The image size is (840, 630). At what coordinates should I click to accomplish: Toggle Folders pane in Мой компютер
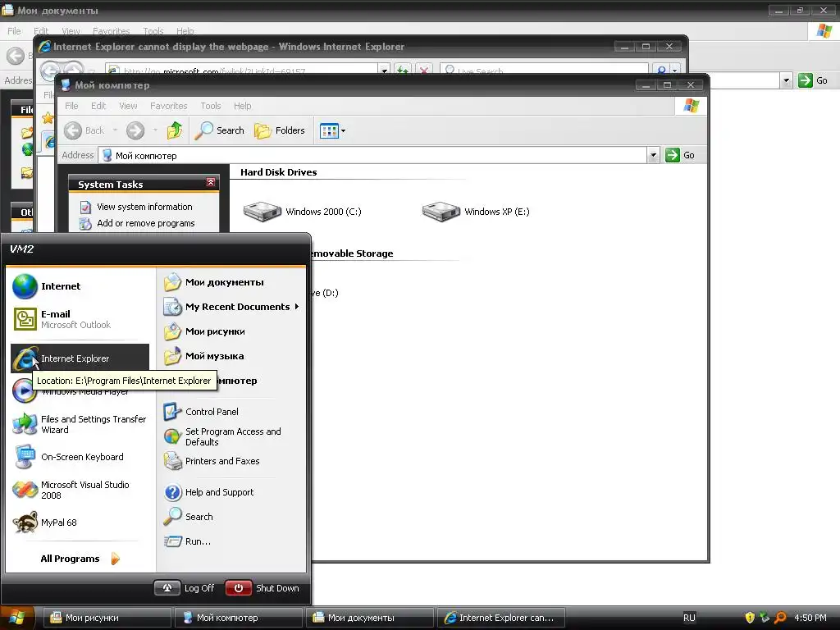(279, 130)
